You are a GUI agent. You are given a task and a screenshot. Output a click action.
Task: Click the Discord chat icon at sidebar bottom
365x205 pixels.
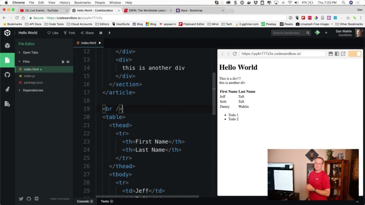36,199
